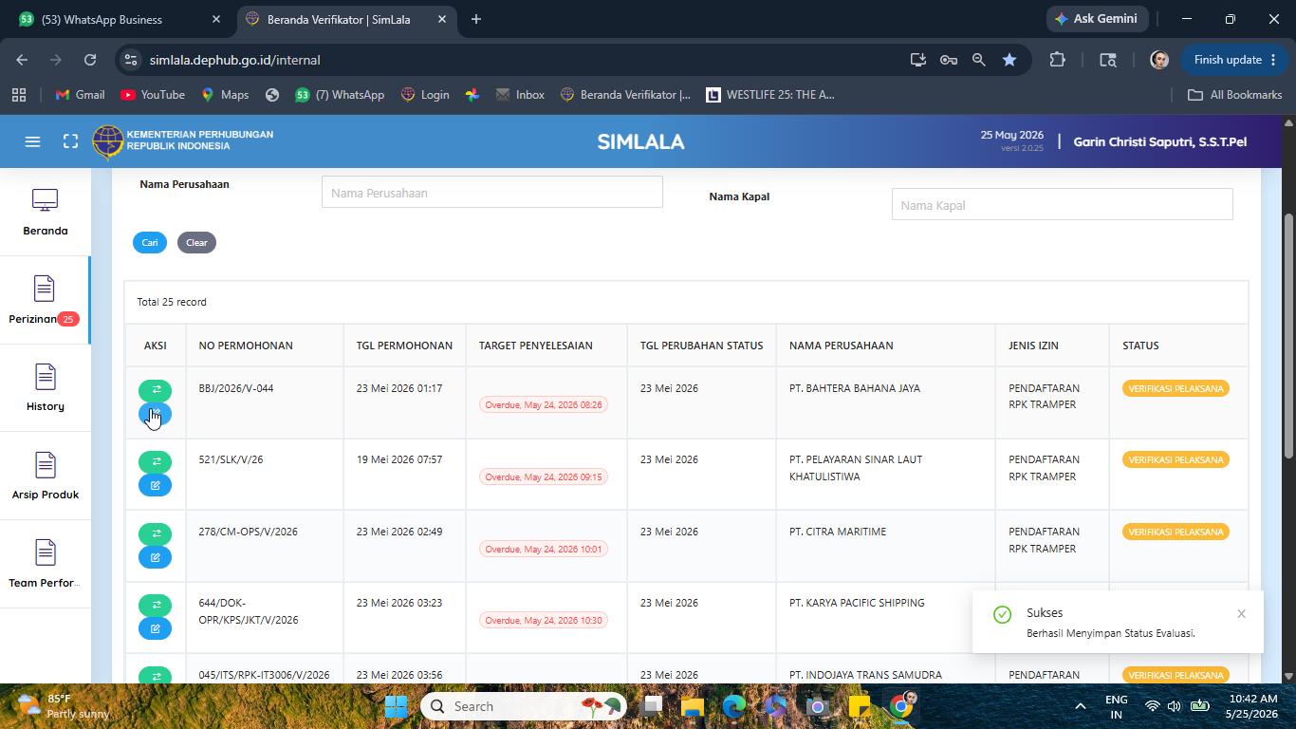Open user menu Garin Christi Saputri
This screenshot has width=1296, height=729.
click(x=1159, y=141)
